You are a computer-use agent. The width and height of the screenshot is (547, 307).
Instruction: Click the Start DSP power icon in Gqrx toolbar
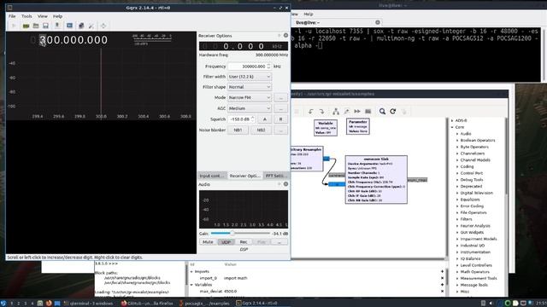(x=14, y=26)
